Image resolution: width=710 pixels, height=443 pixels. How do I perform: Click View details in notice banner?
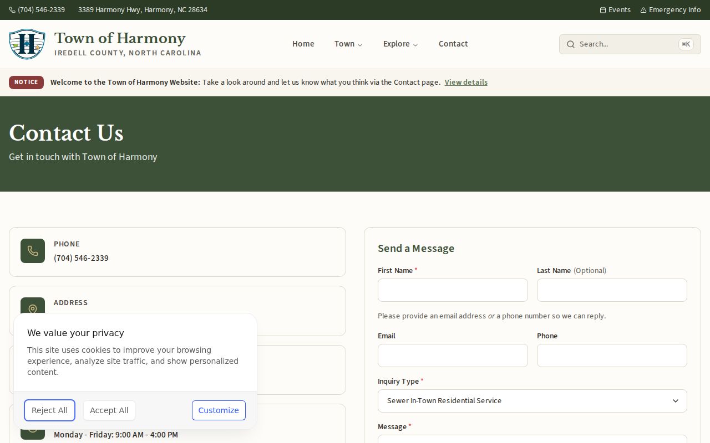click(x=466, y=82)
